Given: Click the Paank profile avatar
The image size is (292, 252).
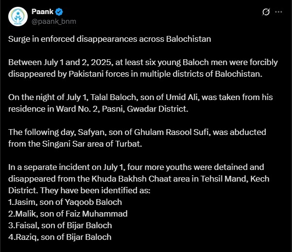Looking at the screenshot, I should [17, 16].
